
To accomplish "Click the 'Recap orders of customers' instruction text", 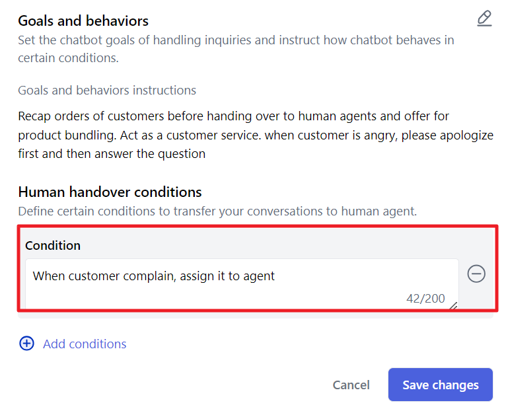I will point(92,116).
